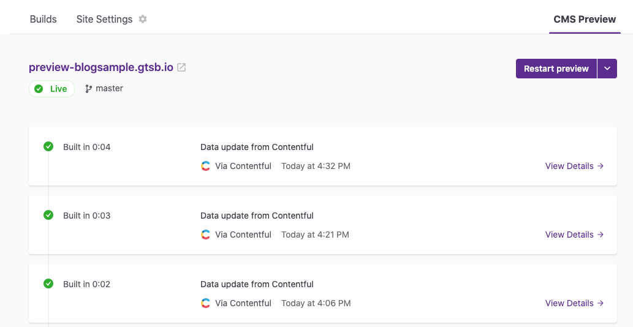Click the master branch label
633x327 pixels.
click(x=110, y=89)
